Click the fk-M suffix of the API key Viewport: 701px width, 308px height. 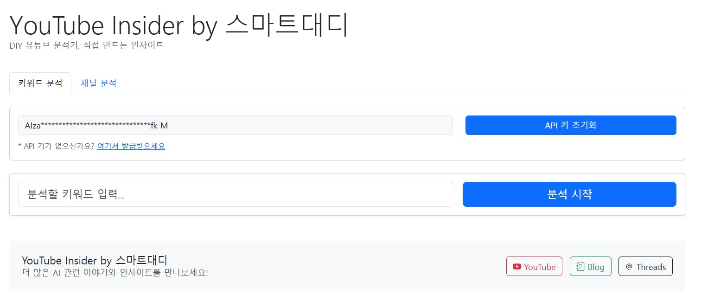pyautogui.click(x=159, y=125)
